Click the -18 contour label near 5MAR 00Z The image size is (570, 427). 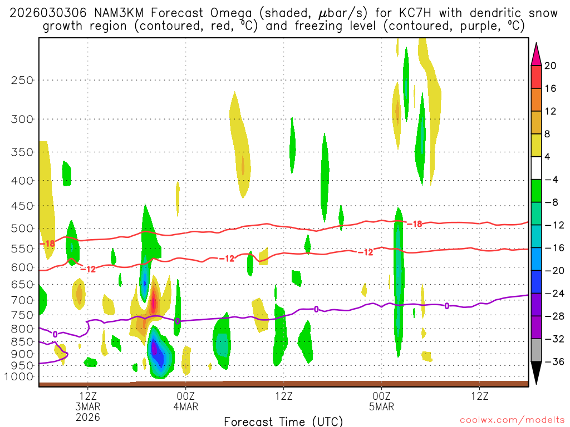coord(414,224)
